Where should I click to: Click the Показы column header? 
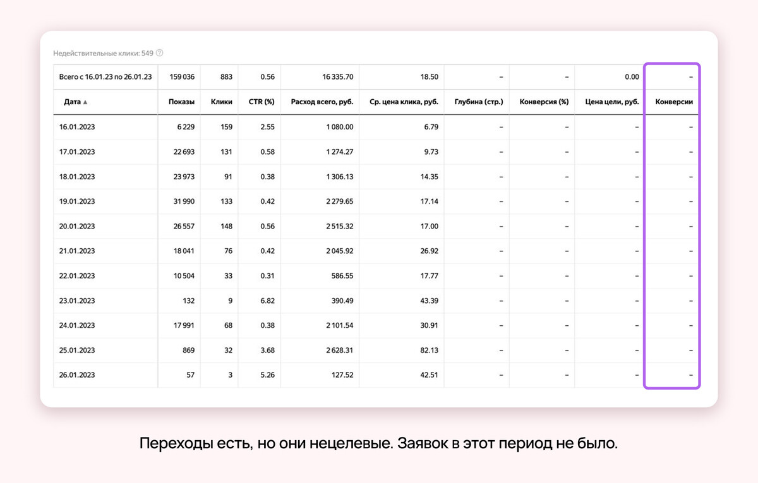pos(181,102)
